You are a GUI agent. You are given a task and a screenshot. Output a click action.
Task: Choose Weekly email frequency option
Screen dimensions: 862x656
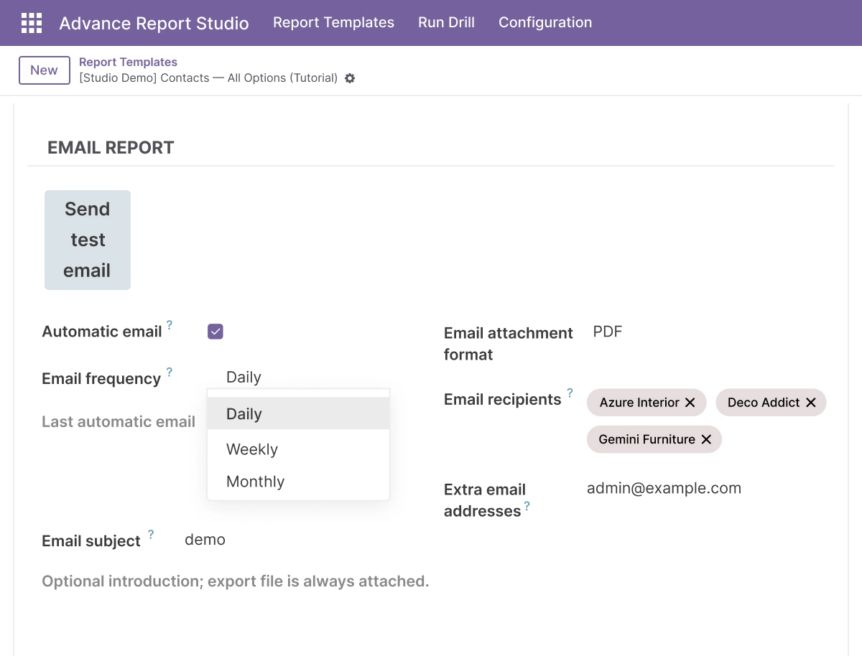[298, 449]
